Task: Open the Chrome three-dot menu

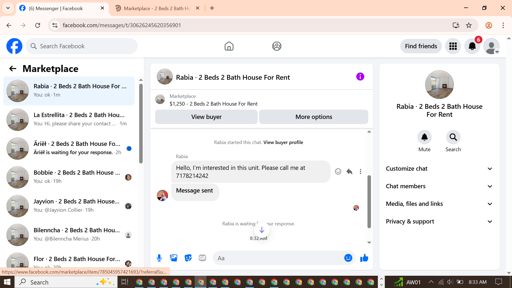Action: pyautogui.click(x=503, y=25)
